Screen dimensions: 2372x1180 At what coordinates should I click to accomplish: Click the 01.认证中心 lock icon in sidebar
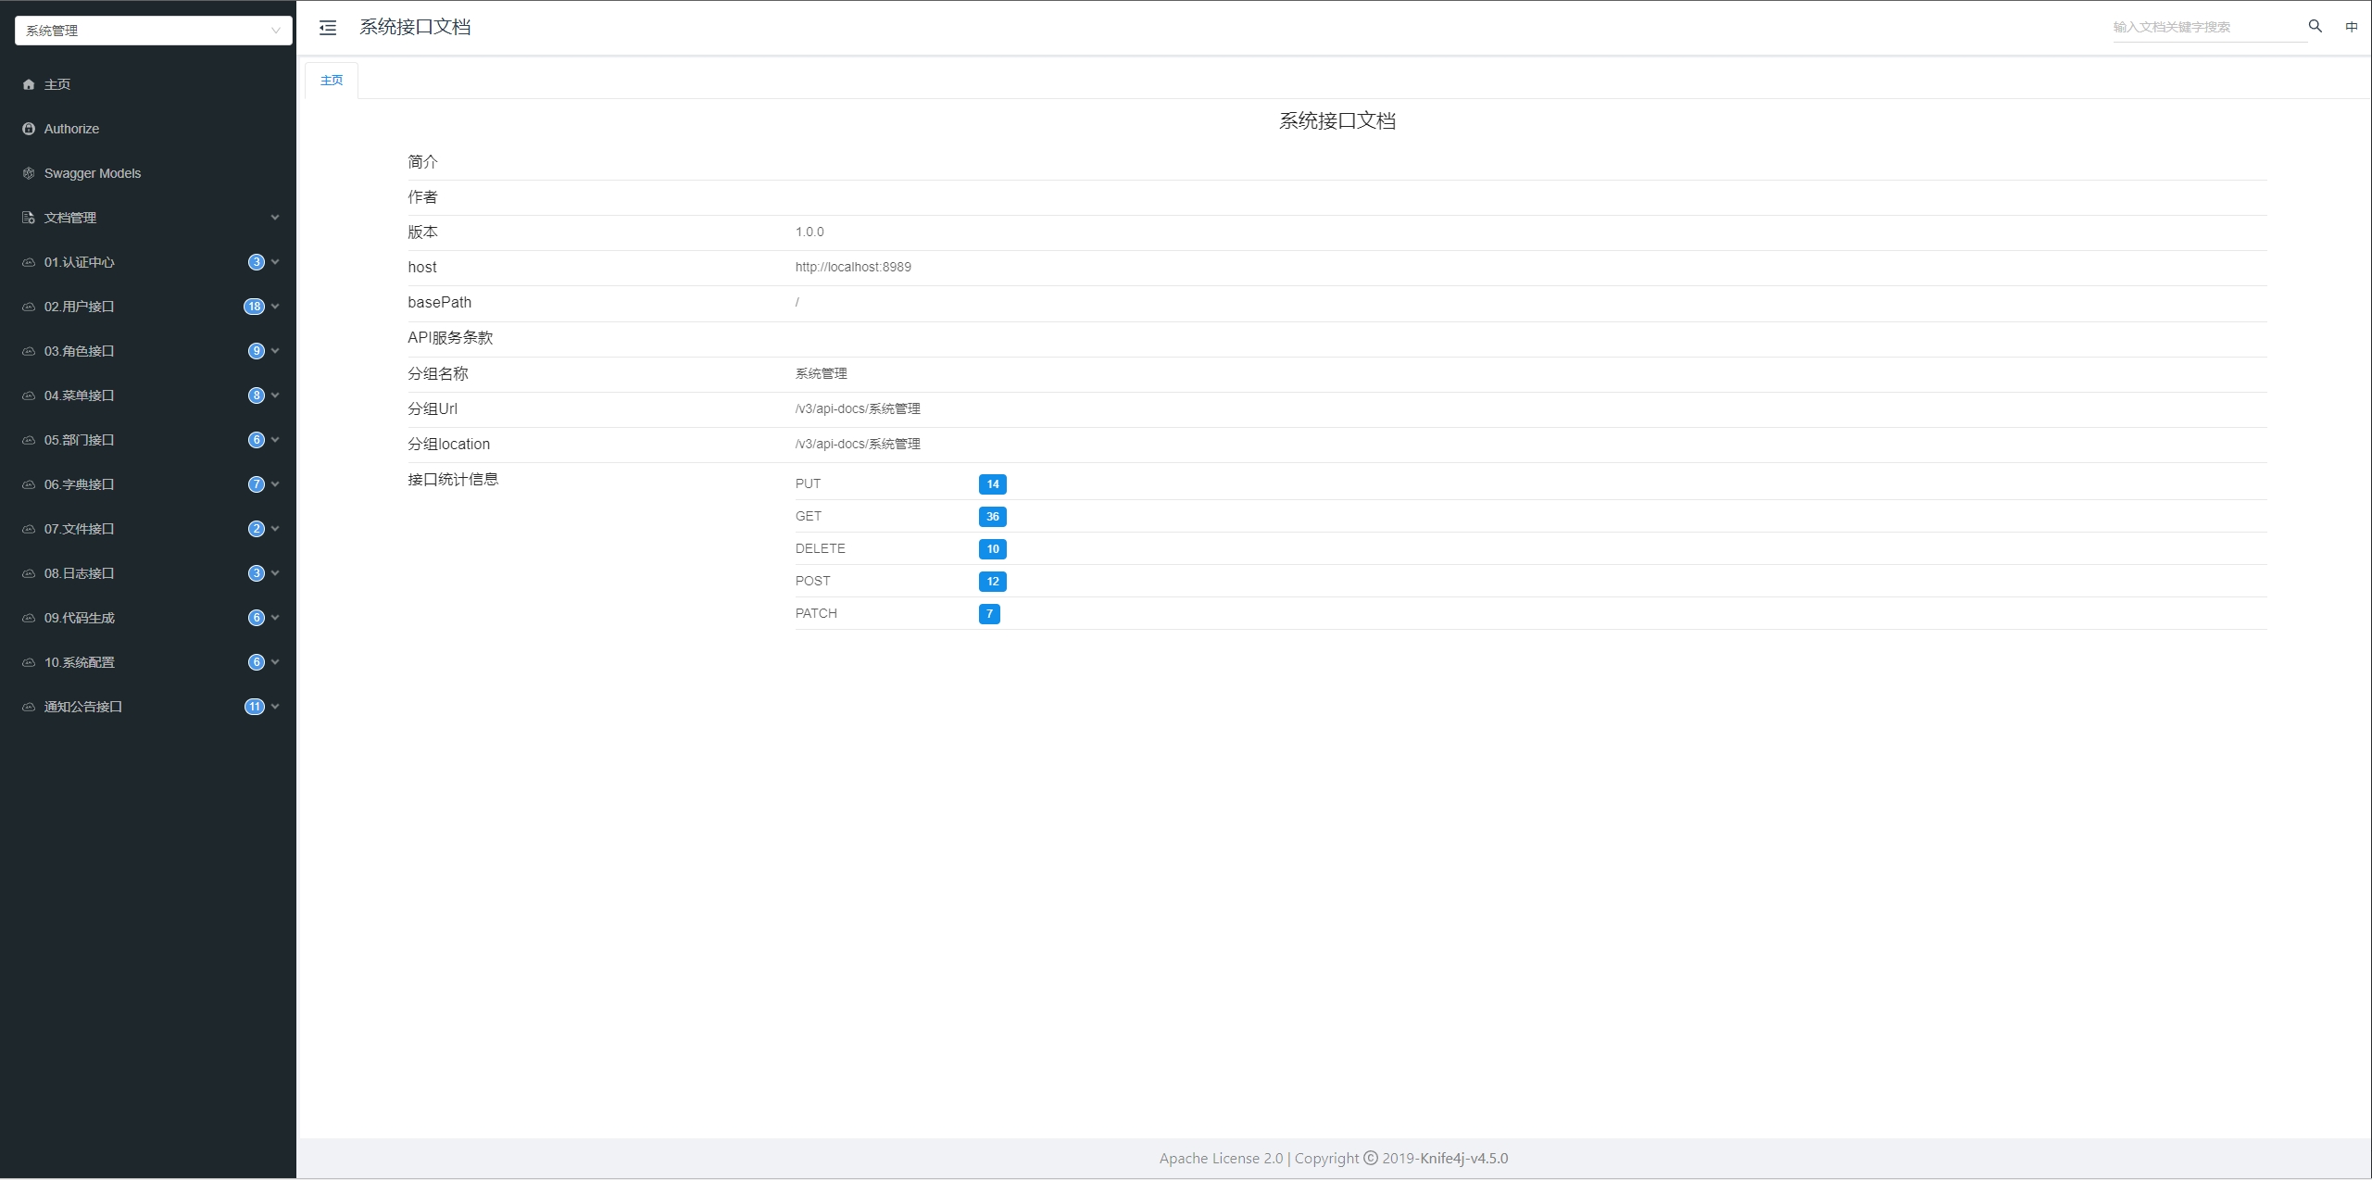coord(29,262)
